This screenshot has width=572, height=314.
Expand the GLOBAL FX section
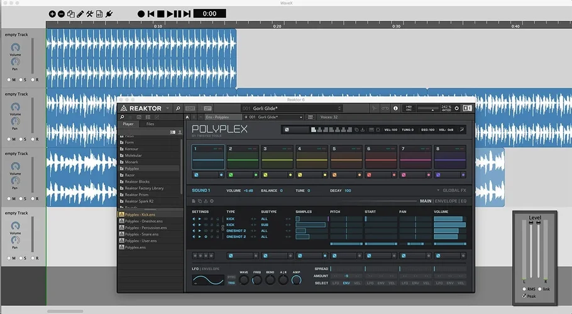pos(451,190)
